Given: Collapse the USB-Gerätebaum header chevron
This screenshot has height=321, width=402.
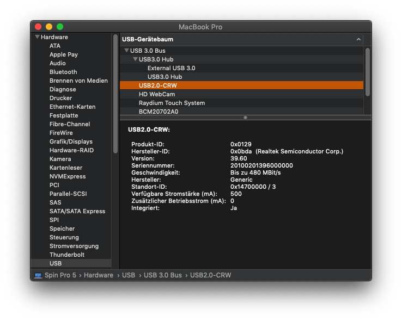Looking at the screenshot, I should (358, 39).
